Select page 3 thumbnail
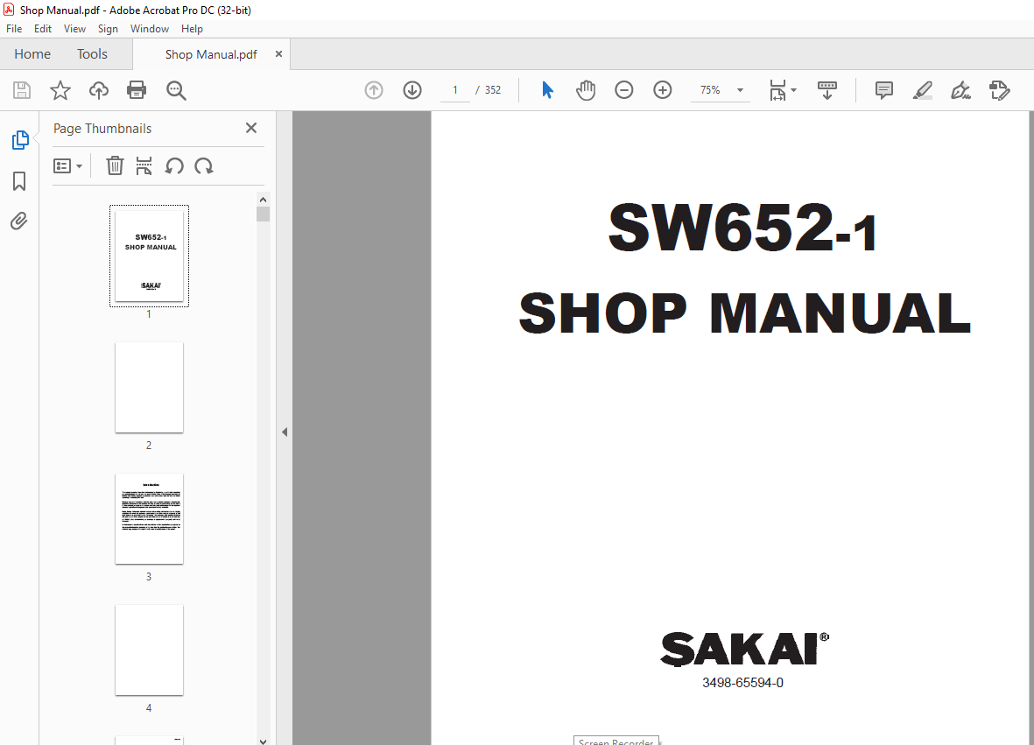Screen dimensions: 1034x745 (x=149, y=519)
